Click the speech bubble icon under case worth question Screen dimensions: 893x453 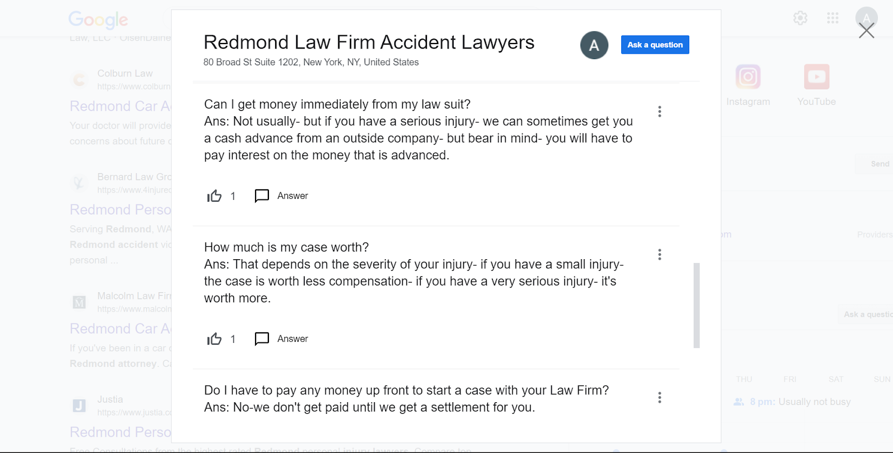tap(262, 339)
